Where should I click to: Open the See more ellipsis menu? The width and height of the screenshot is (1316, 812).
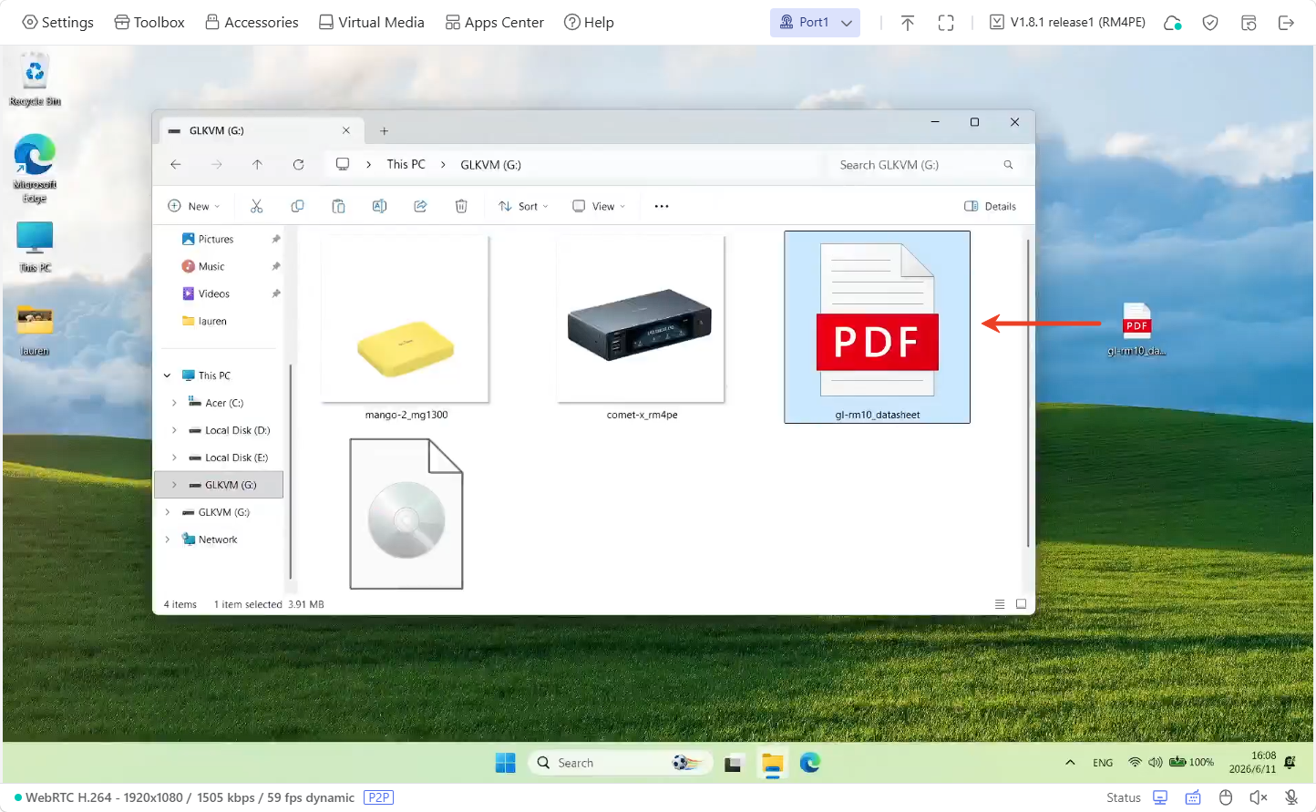(662, 206)
